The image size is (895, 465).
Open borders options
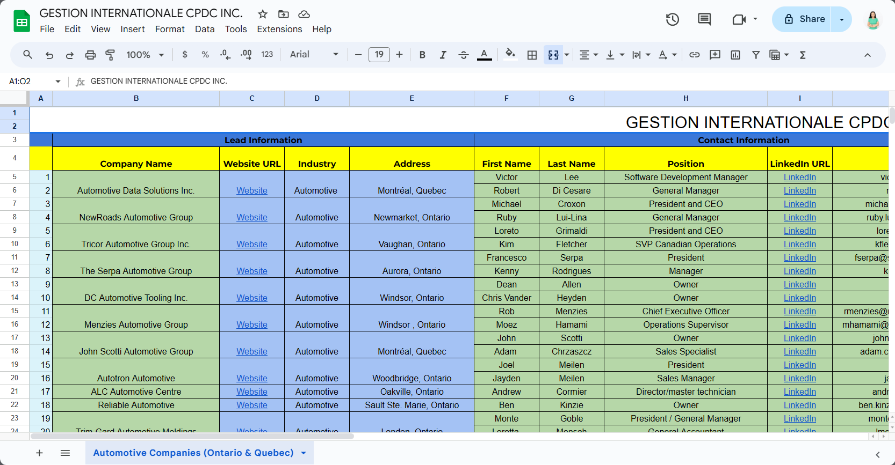[x=532, y=55]
